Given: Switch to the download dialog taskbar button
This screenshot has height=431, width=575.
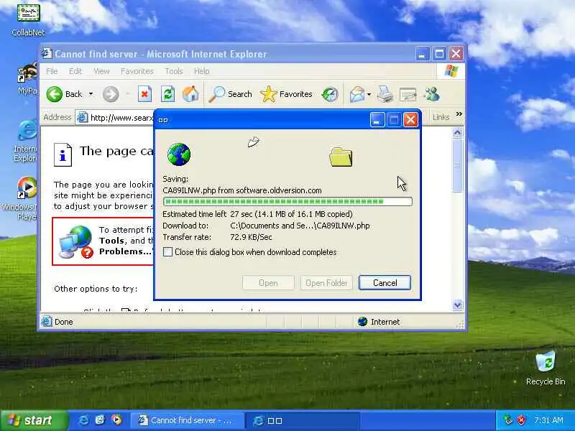Looking at the screenshot, I should pyautogui.click(x=301, y=420).
